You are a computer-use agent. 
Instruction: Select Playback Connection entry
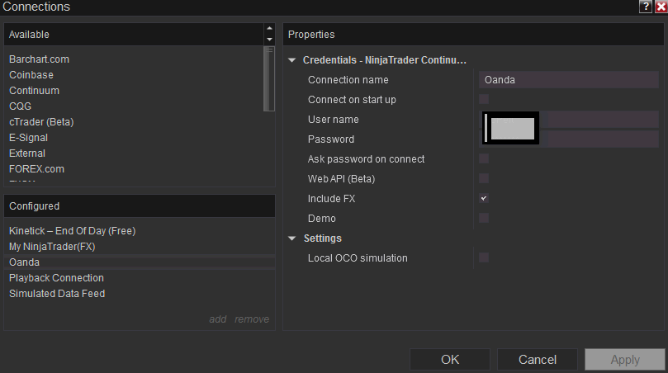coord(56,278)
